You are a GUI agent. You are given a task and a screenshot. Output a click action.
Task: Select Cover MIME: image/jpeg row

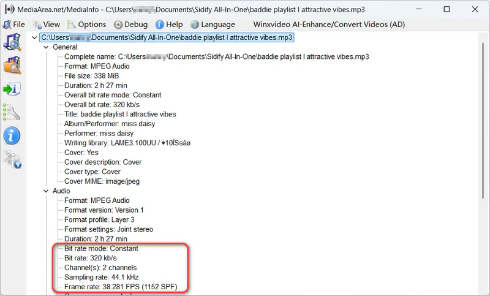(x=102, y=181)
